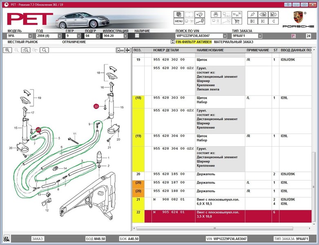Click the БОК A48.50 status entry
319x245 pixels.
(129, 239)
